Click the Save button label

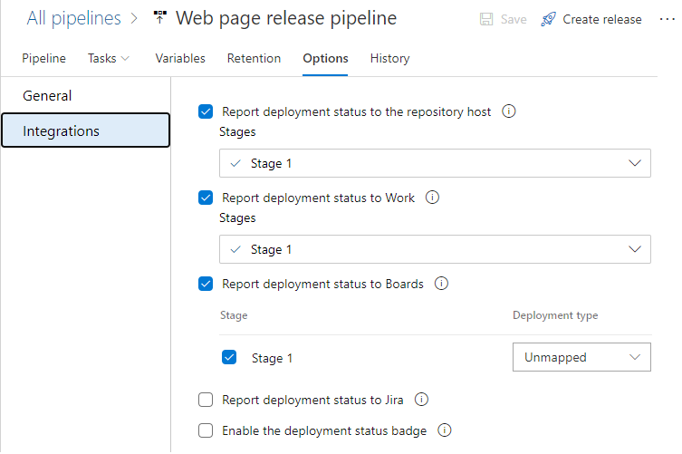(x=514, y=20)
